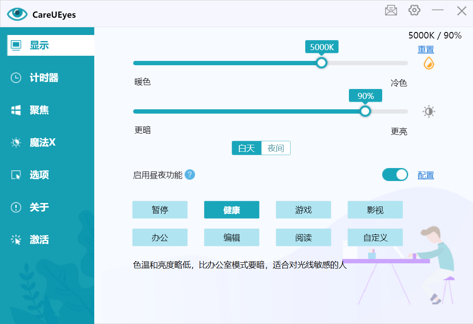473x324 pixels.
Task: Toggle the 启用昼夜功能 day-night switch
Action: pos(395,175)
